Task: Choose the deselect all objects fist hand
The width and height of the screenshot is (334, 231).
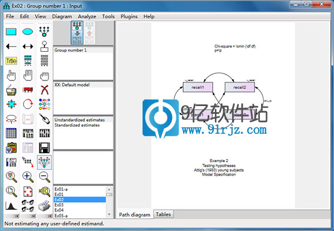Action: pyautogui.click(x=45, y=76)
